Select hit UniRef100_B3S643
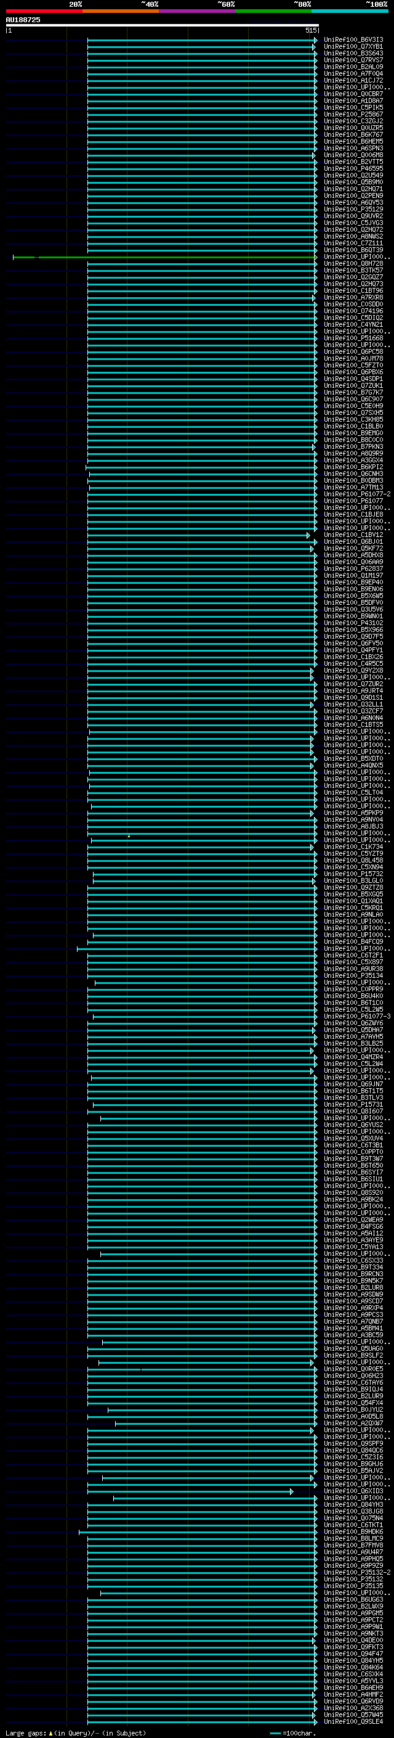 coord(353,53)
